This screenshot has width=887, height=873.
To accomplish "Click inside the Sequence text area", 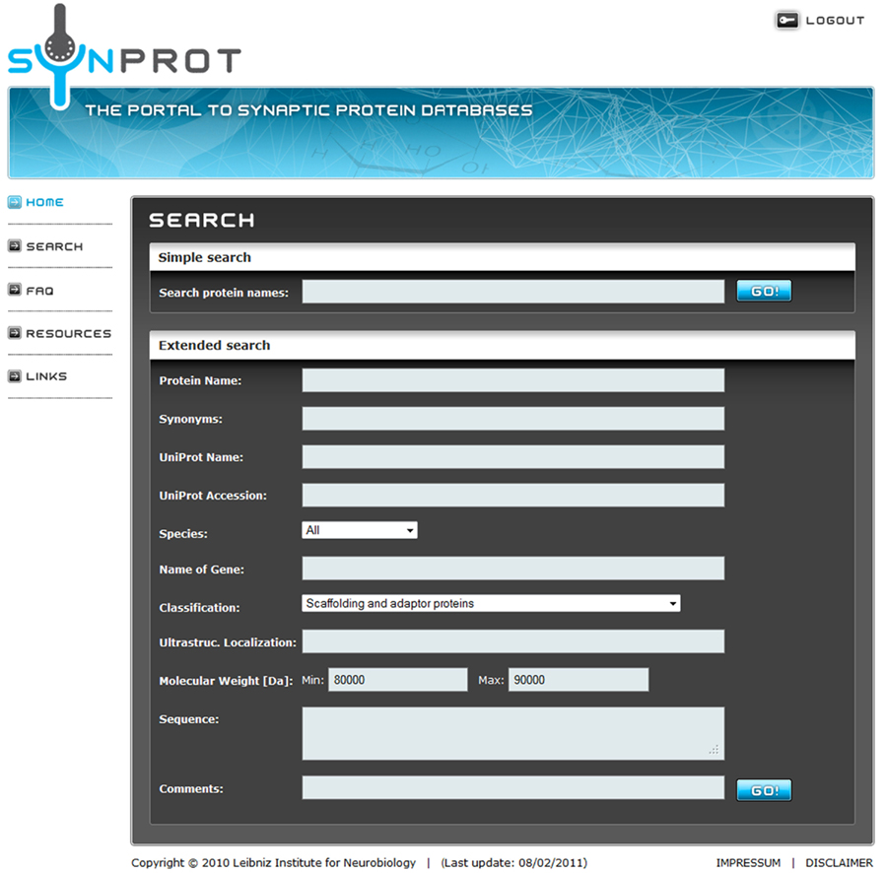I will tap(513, 733).
